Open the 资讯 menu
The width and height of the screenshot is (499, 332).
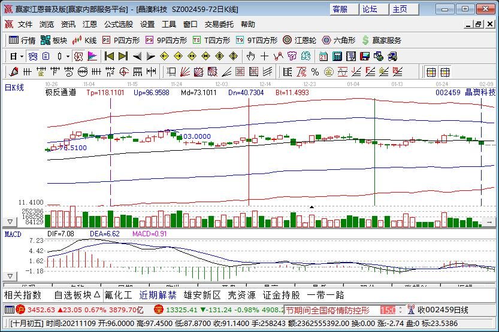coord(68,25)
